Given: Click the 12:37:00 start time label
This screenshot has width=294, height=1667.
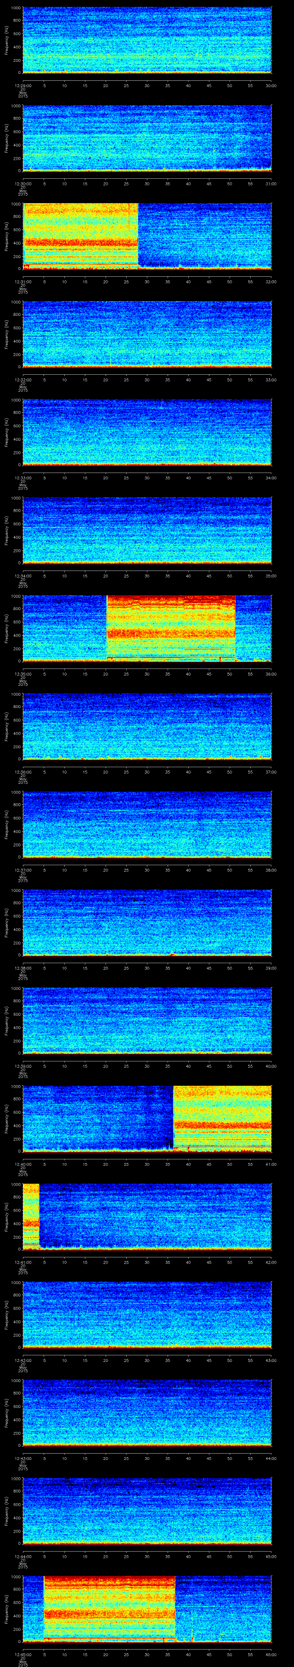Looking at the screenshot, I should (x=23, y=870).
